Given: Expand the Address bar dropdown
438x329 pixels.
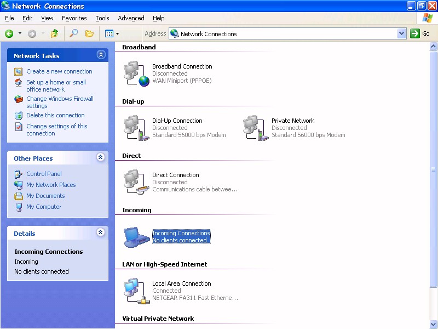Looking at the screenshot, I should 401,33.
